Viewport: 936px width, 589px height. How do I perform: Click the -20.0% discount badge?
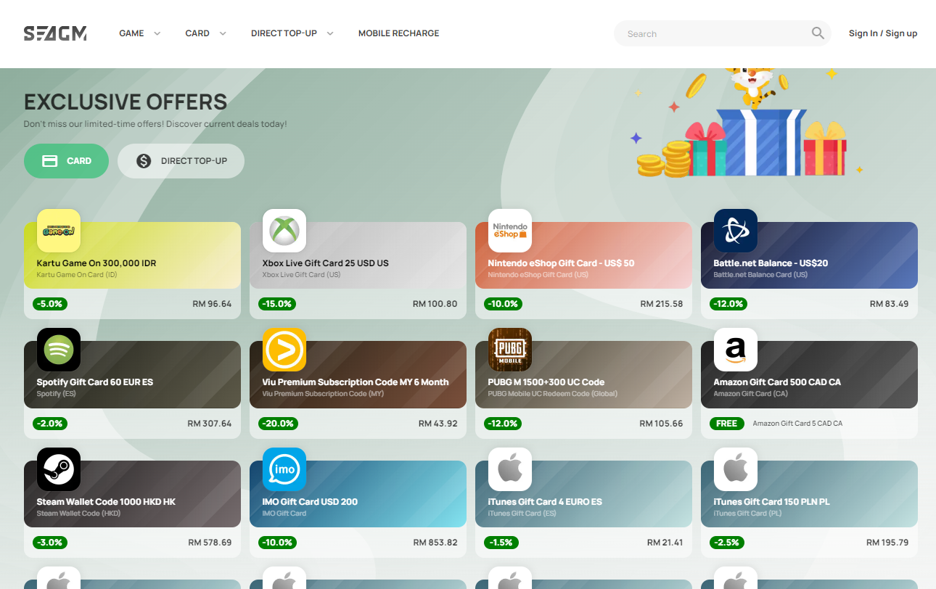[278, 424]
